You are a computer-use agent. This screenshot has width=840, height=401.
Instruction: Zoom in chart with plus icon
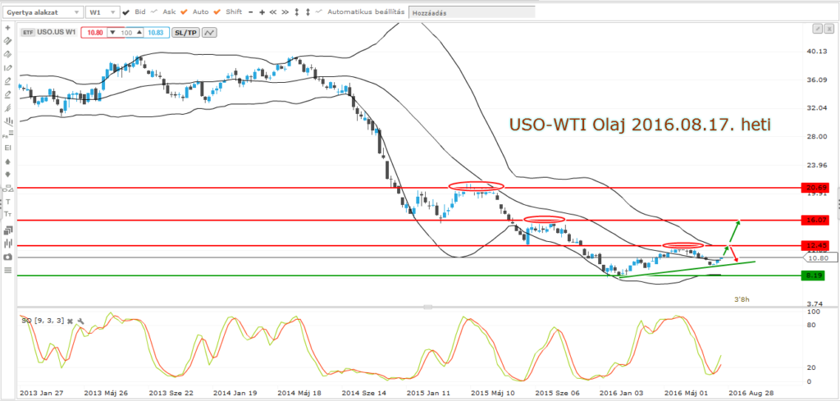pos(262,11)
